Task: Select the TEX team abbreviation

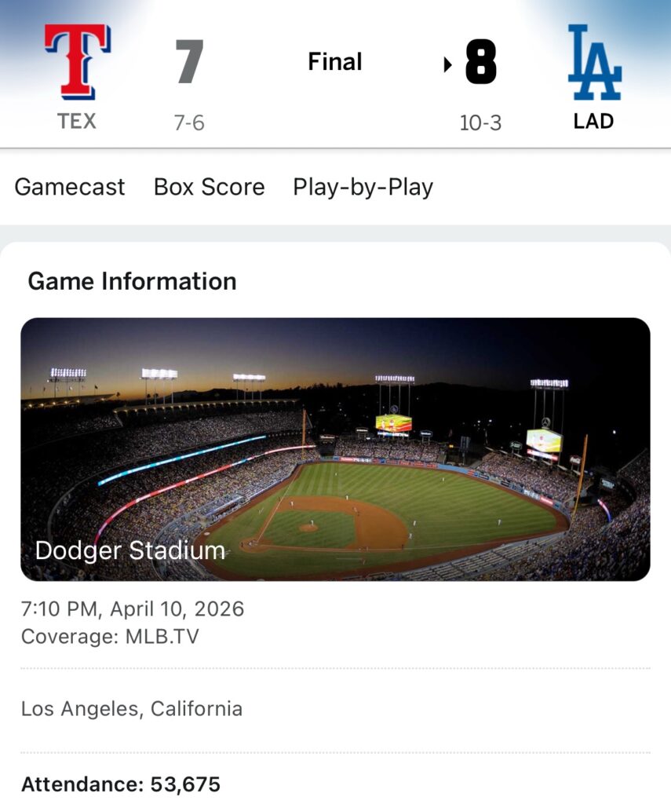Action: [77, 121]
